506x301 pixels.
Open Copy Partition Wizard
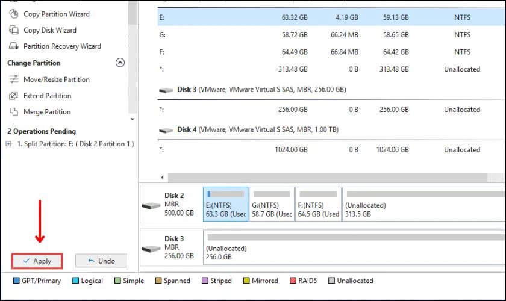(x=57, y=14)
